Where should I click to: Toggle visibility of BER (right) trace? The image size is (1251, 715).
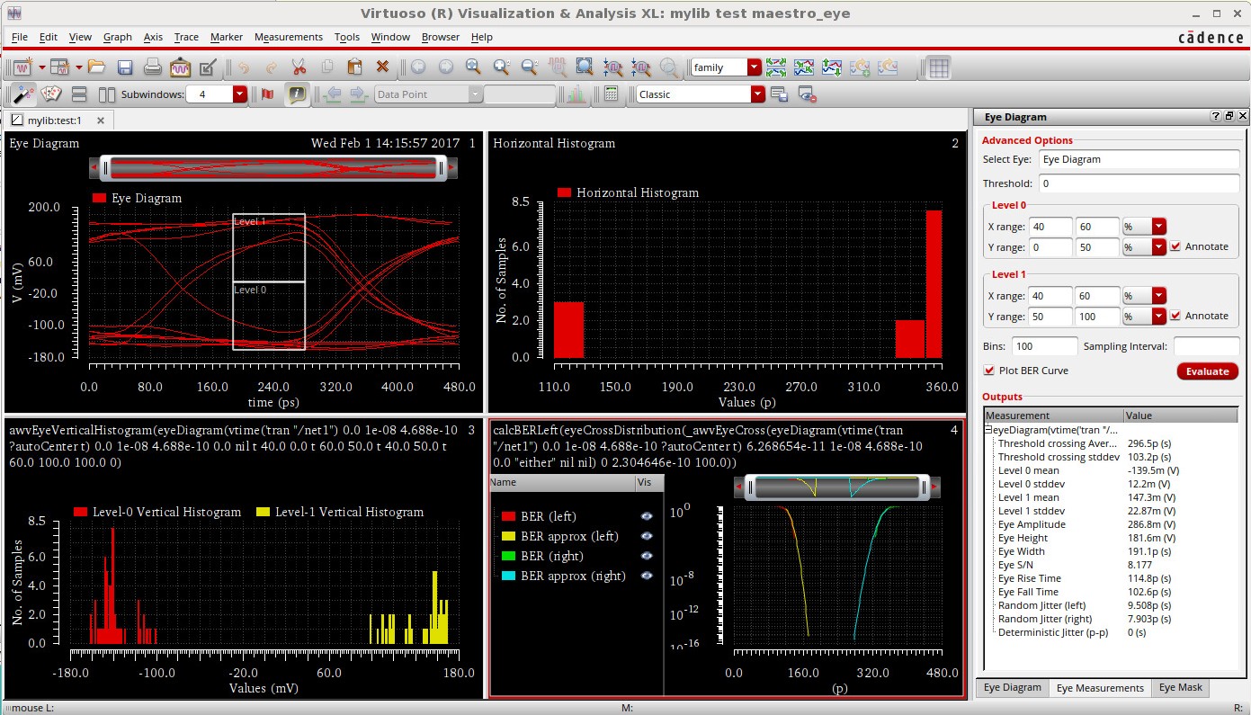[x=647, y=556]
